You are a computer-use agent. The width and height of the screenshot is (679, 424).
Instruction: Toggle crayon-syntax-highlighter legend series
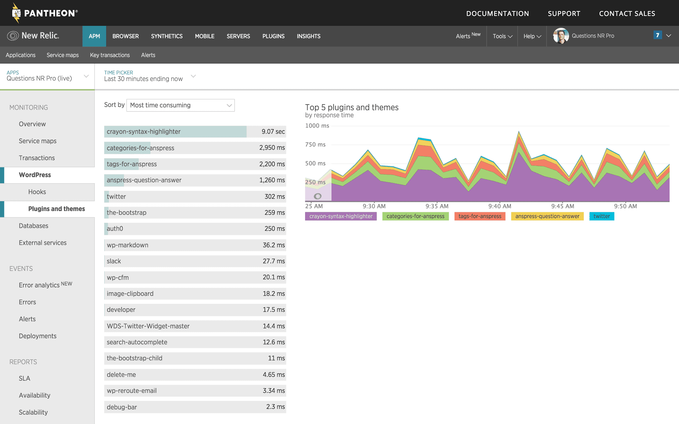tap(340, 217)
